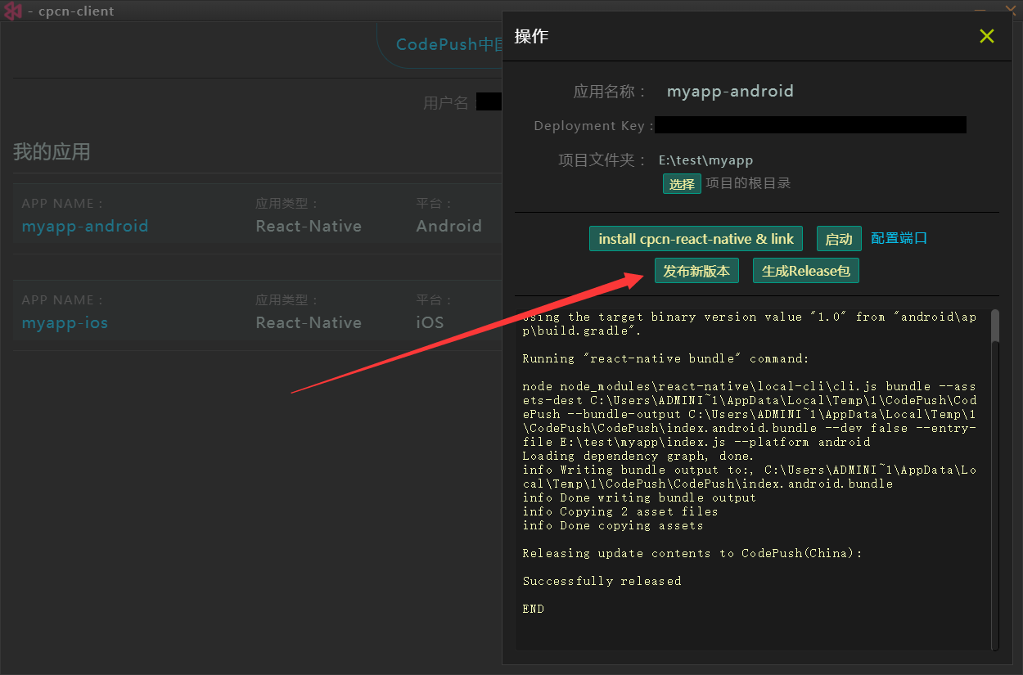Click the E:\test\myapp project folder path
The width and height of the screenshot is (1023, 675).
tap(705, 160)
